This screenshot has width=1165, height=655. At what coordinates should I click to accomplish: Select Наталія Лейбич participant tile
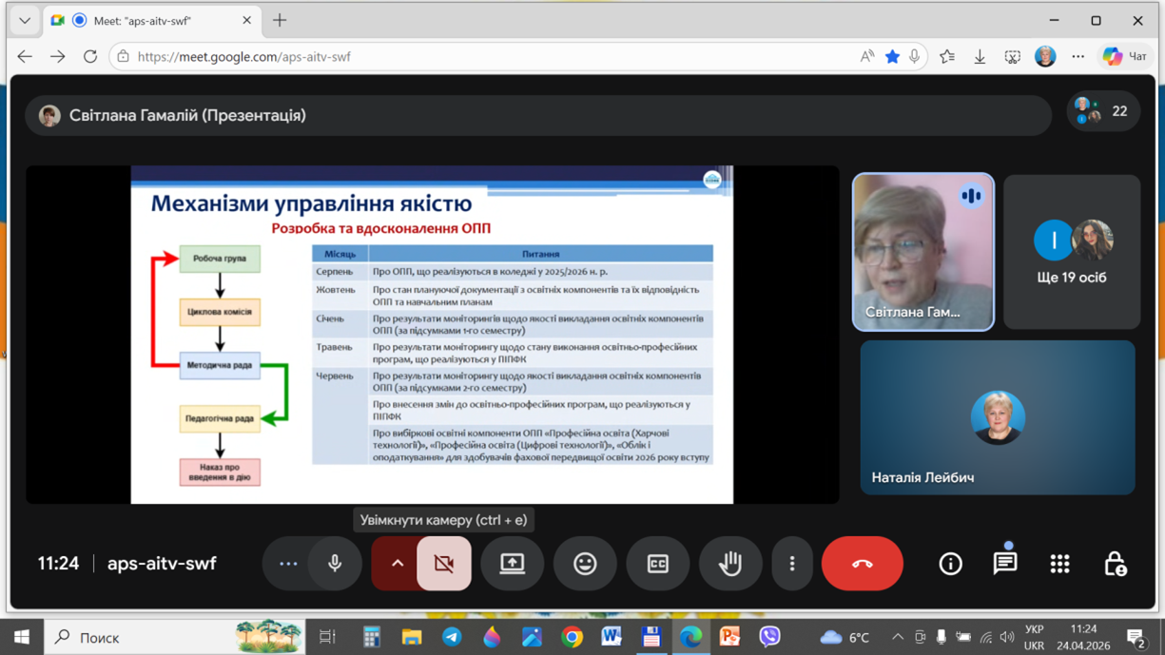coord(998,417)
